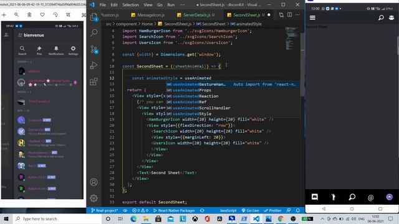Open the Explorer view in VS Code
The width and height of the screenshot is (399, 224).
click(x=94, y=17)
